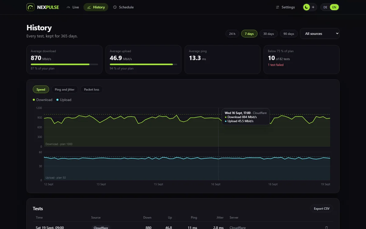
Task: Click the '1 test failed' text
Action: click(x=276, y=65)
